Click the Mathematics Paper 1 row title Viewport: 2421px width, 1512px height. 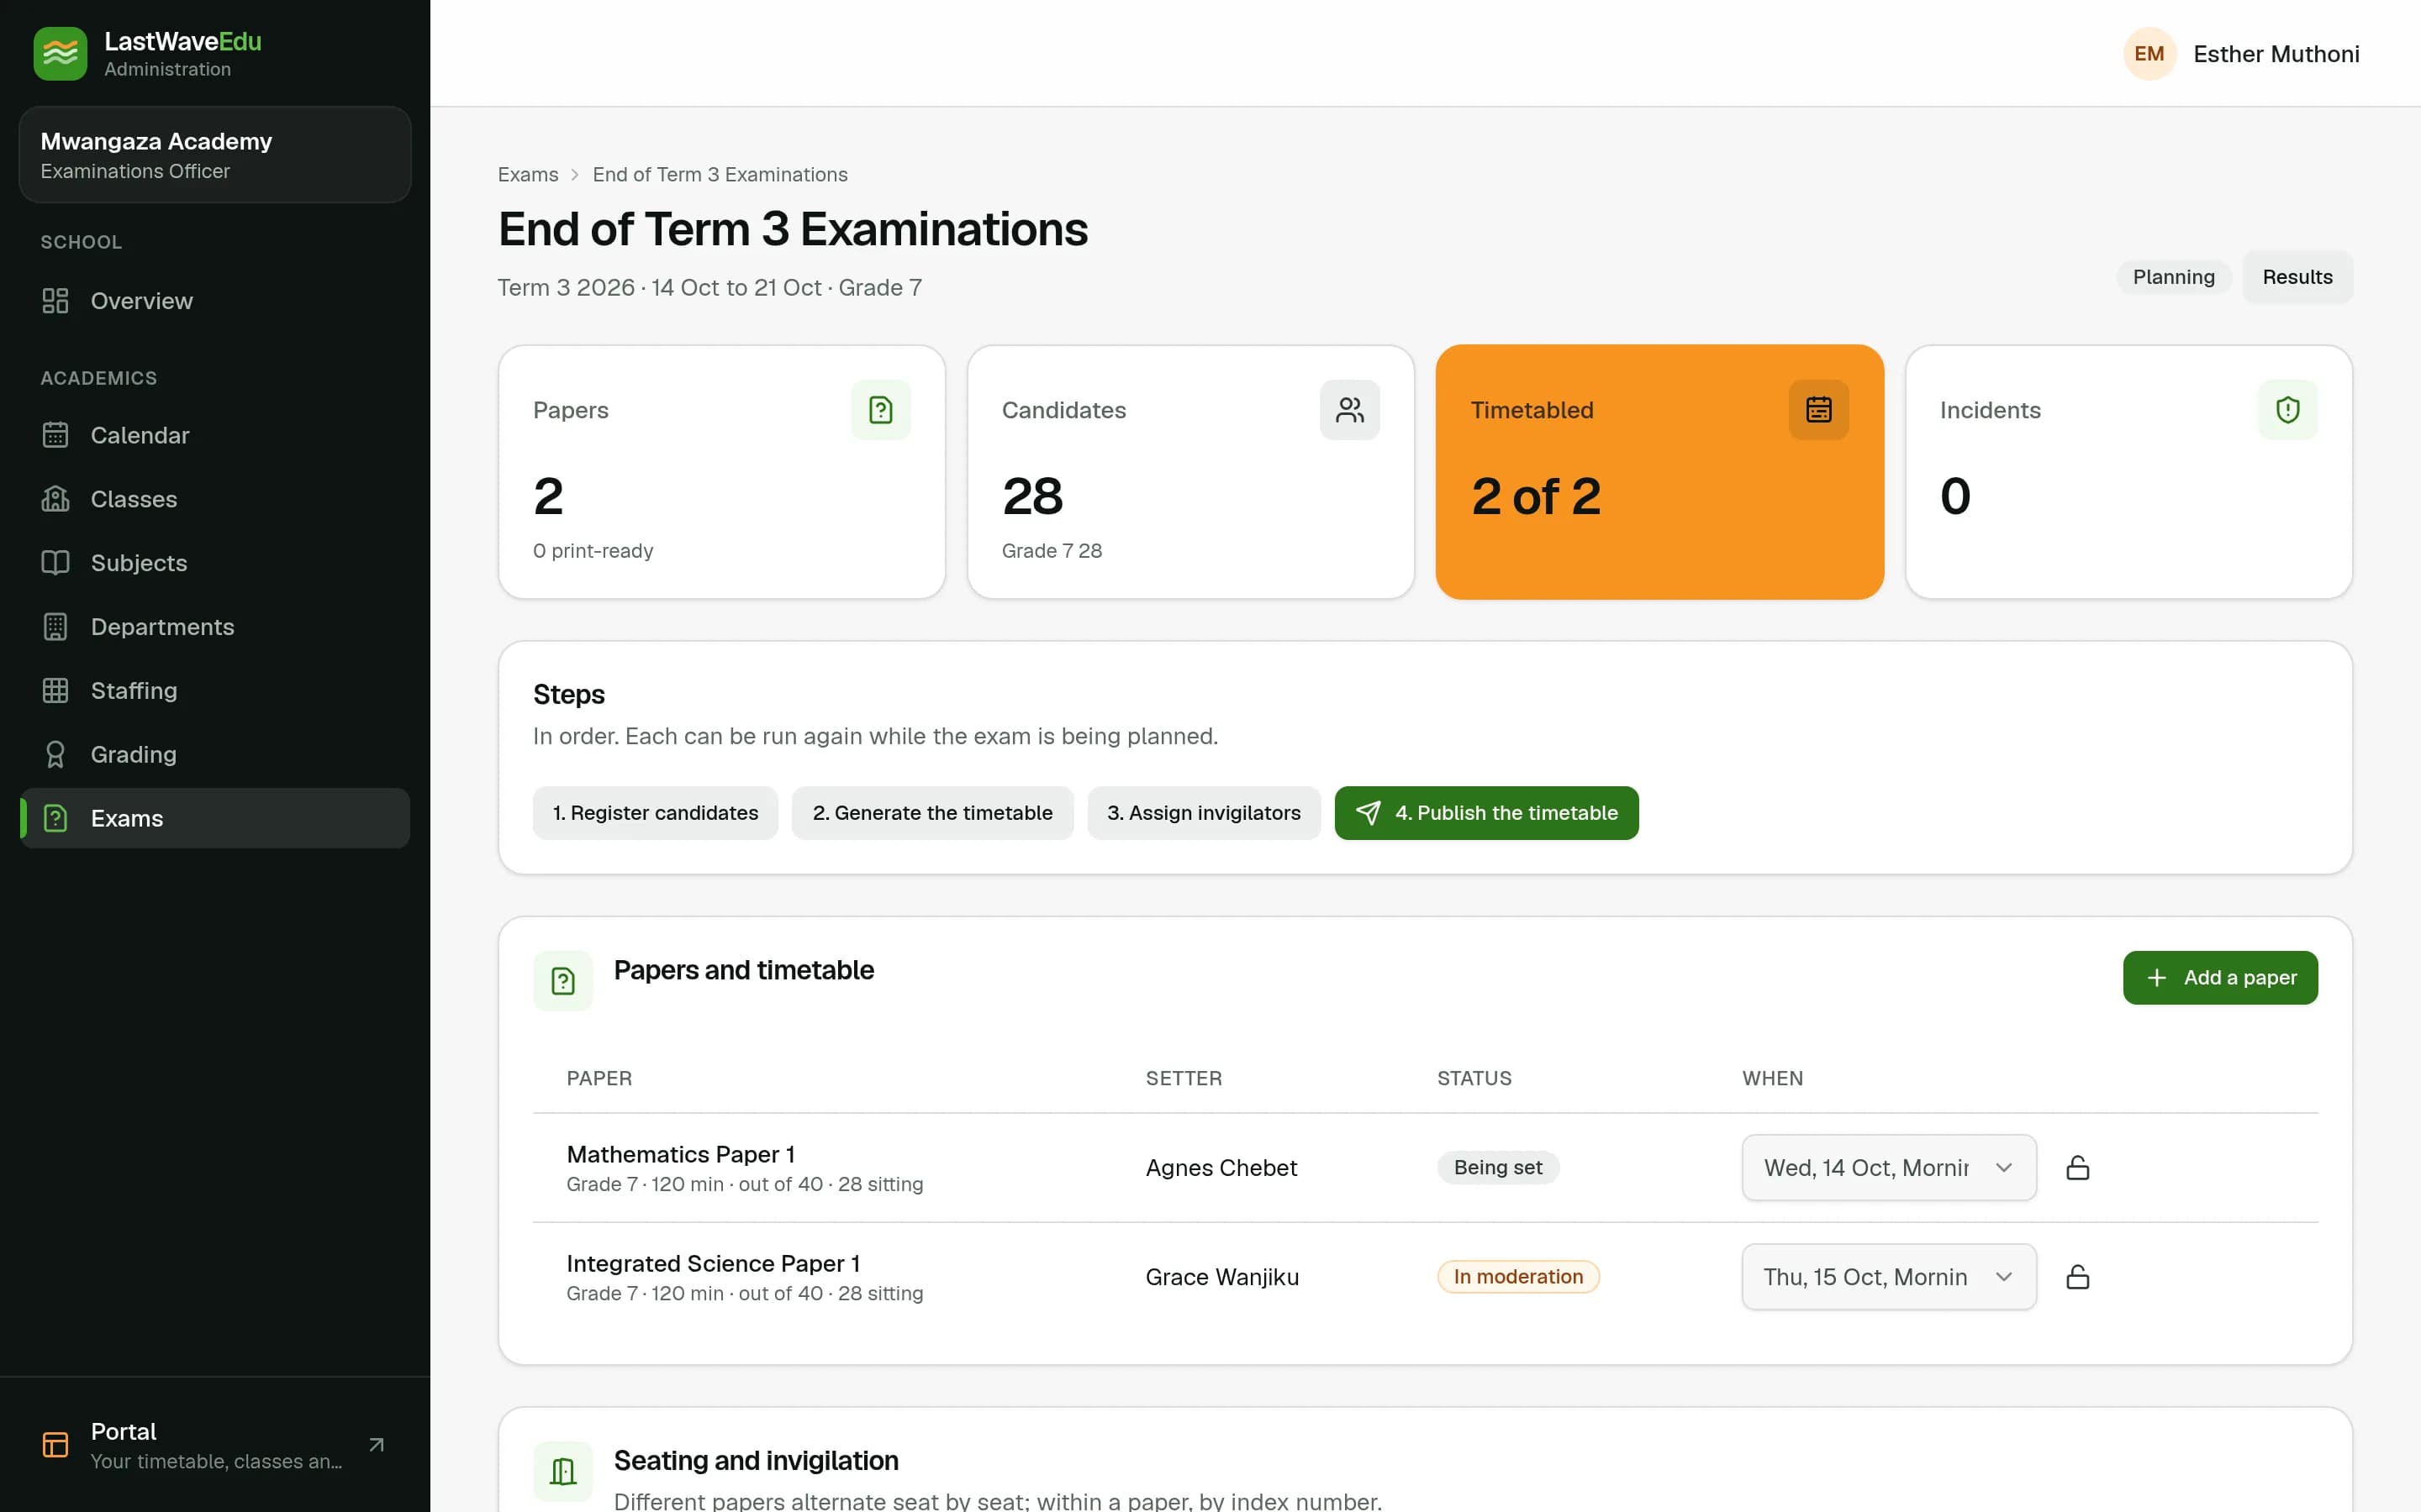(x=680, y=1154)
